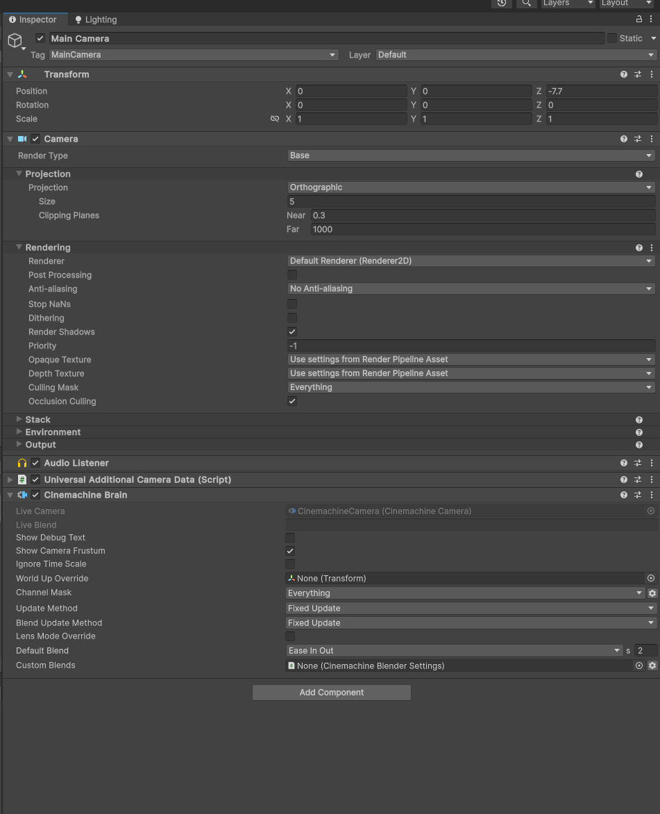Screen dimensions: 660x814
Task: Click the scale constrain link icon
Action: tap(275, 119)
